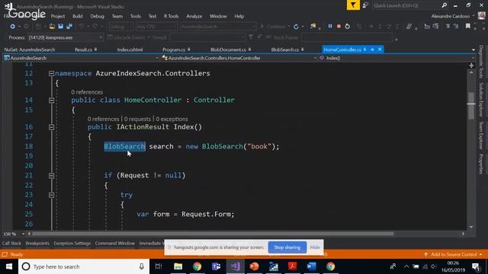Click the Windows Start button

point(9,266)
